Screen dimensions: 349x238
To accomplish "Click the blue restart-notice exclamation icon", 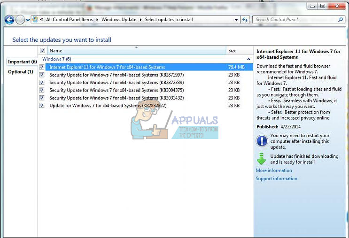I will [262, 141].
